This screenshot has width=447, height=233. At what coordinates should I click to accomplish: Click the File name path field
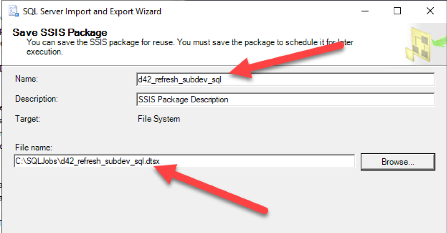click(x=257, y=161)
